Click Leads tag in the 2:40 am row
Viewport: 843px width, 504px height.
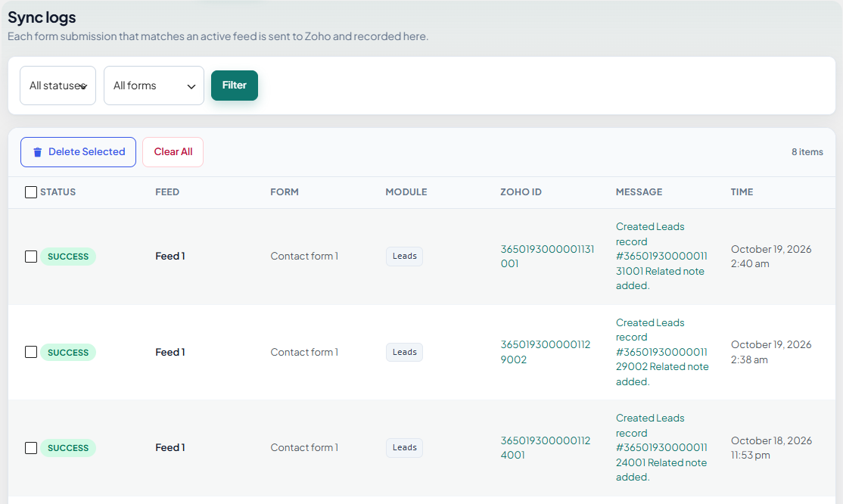point(404,256)
